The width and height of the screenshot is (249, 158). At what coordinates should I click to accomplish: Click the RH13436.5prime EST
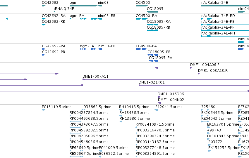(x=121, y=116)
